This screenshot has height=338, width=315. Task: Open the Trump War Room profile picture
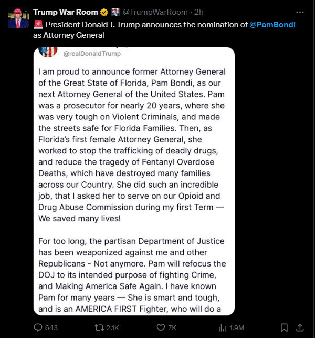point(18,18)
